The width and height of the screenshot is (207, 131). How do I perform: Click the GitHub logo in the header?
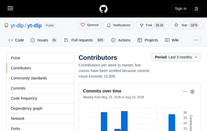(103, 9)
